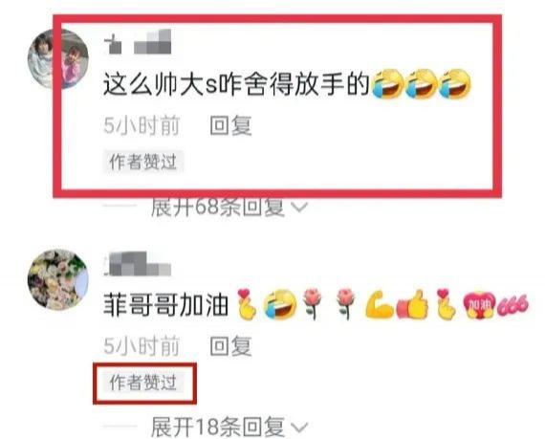Image resolution: width=545 pixels, height=439 pixels.
Task: Click the first laughing-crying emoji in top comment
Action: pos(387,84)
